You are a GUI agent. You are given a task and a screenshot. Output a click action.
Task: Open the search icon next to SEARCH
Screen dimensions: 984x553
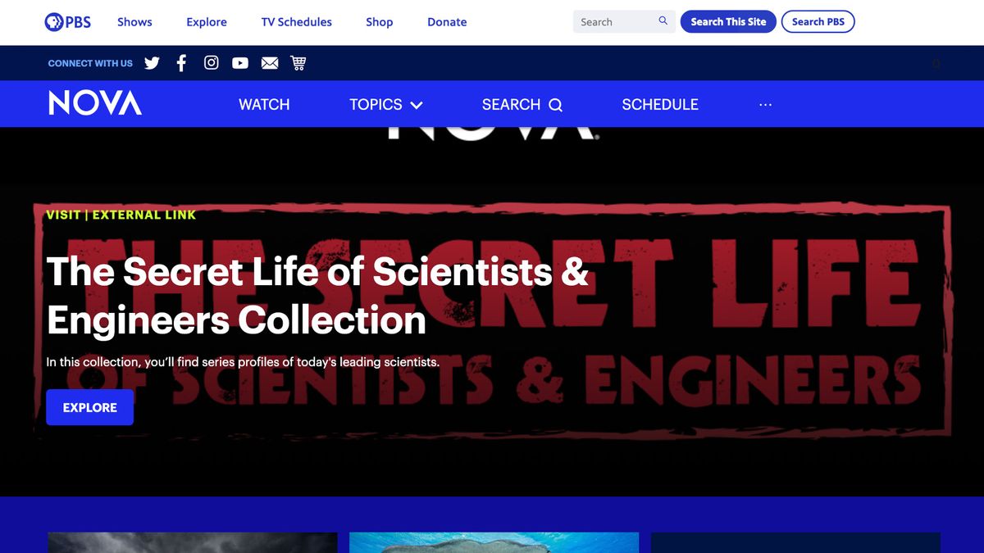tap(555, 105)
